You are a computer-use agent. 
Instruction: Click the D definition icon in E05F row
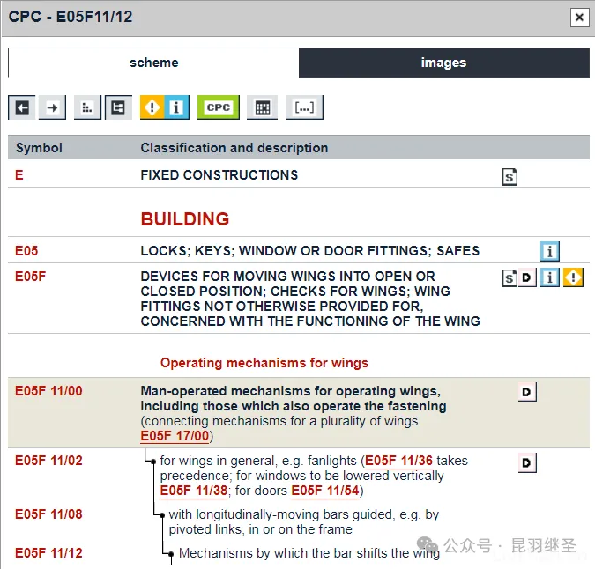tap(527, 278)
